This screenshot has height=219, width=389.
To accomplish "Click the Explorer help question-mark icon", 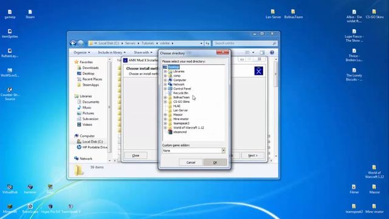I will [272, 52].
